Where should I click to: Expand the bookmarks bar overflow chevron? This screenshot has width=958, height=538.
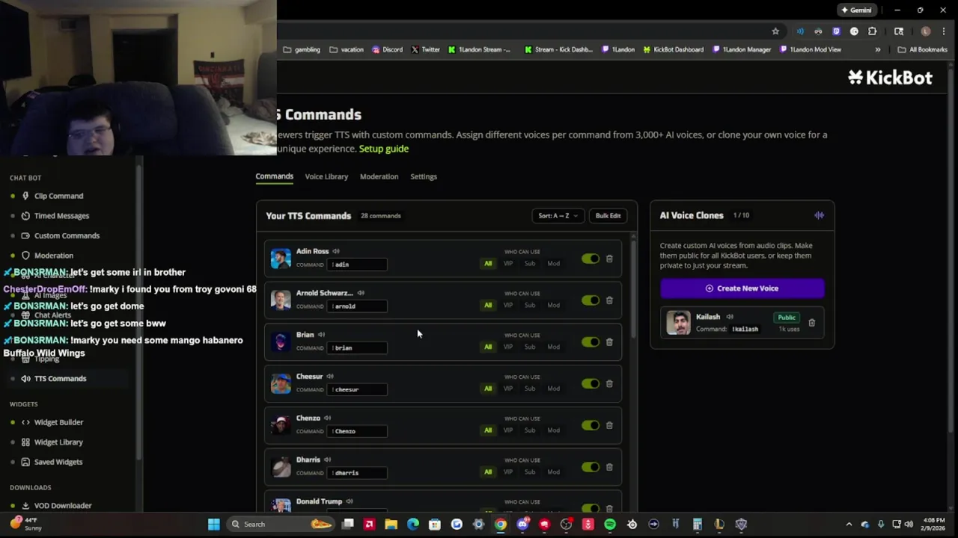tap(878, 50)
